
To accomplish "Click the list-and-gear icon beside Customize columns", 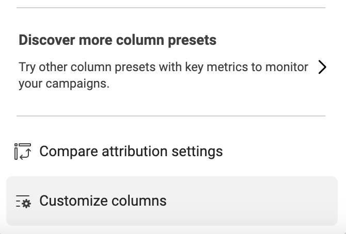I will click(x=23, y=201).
